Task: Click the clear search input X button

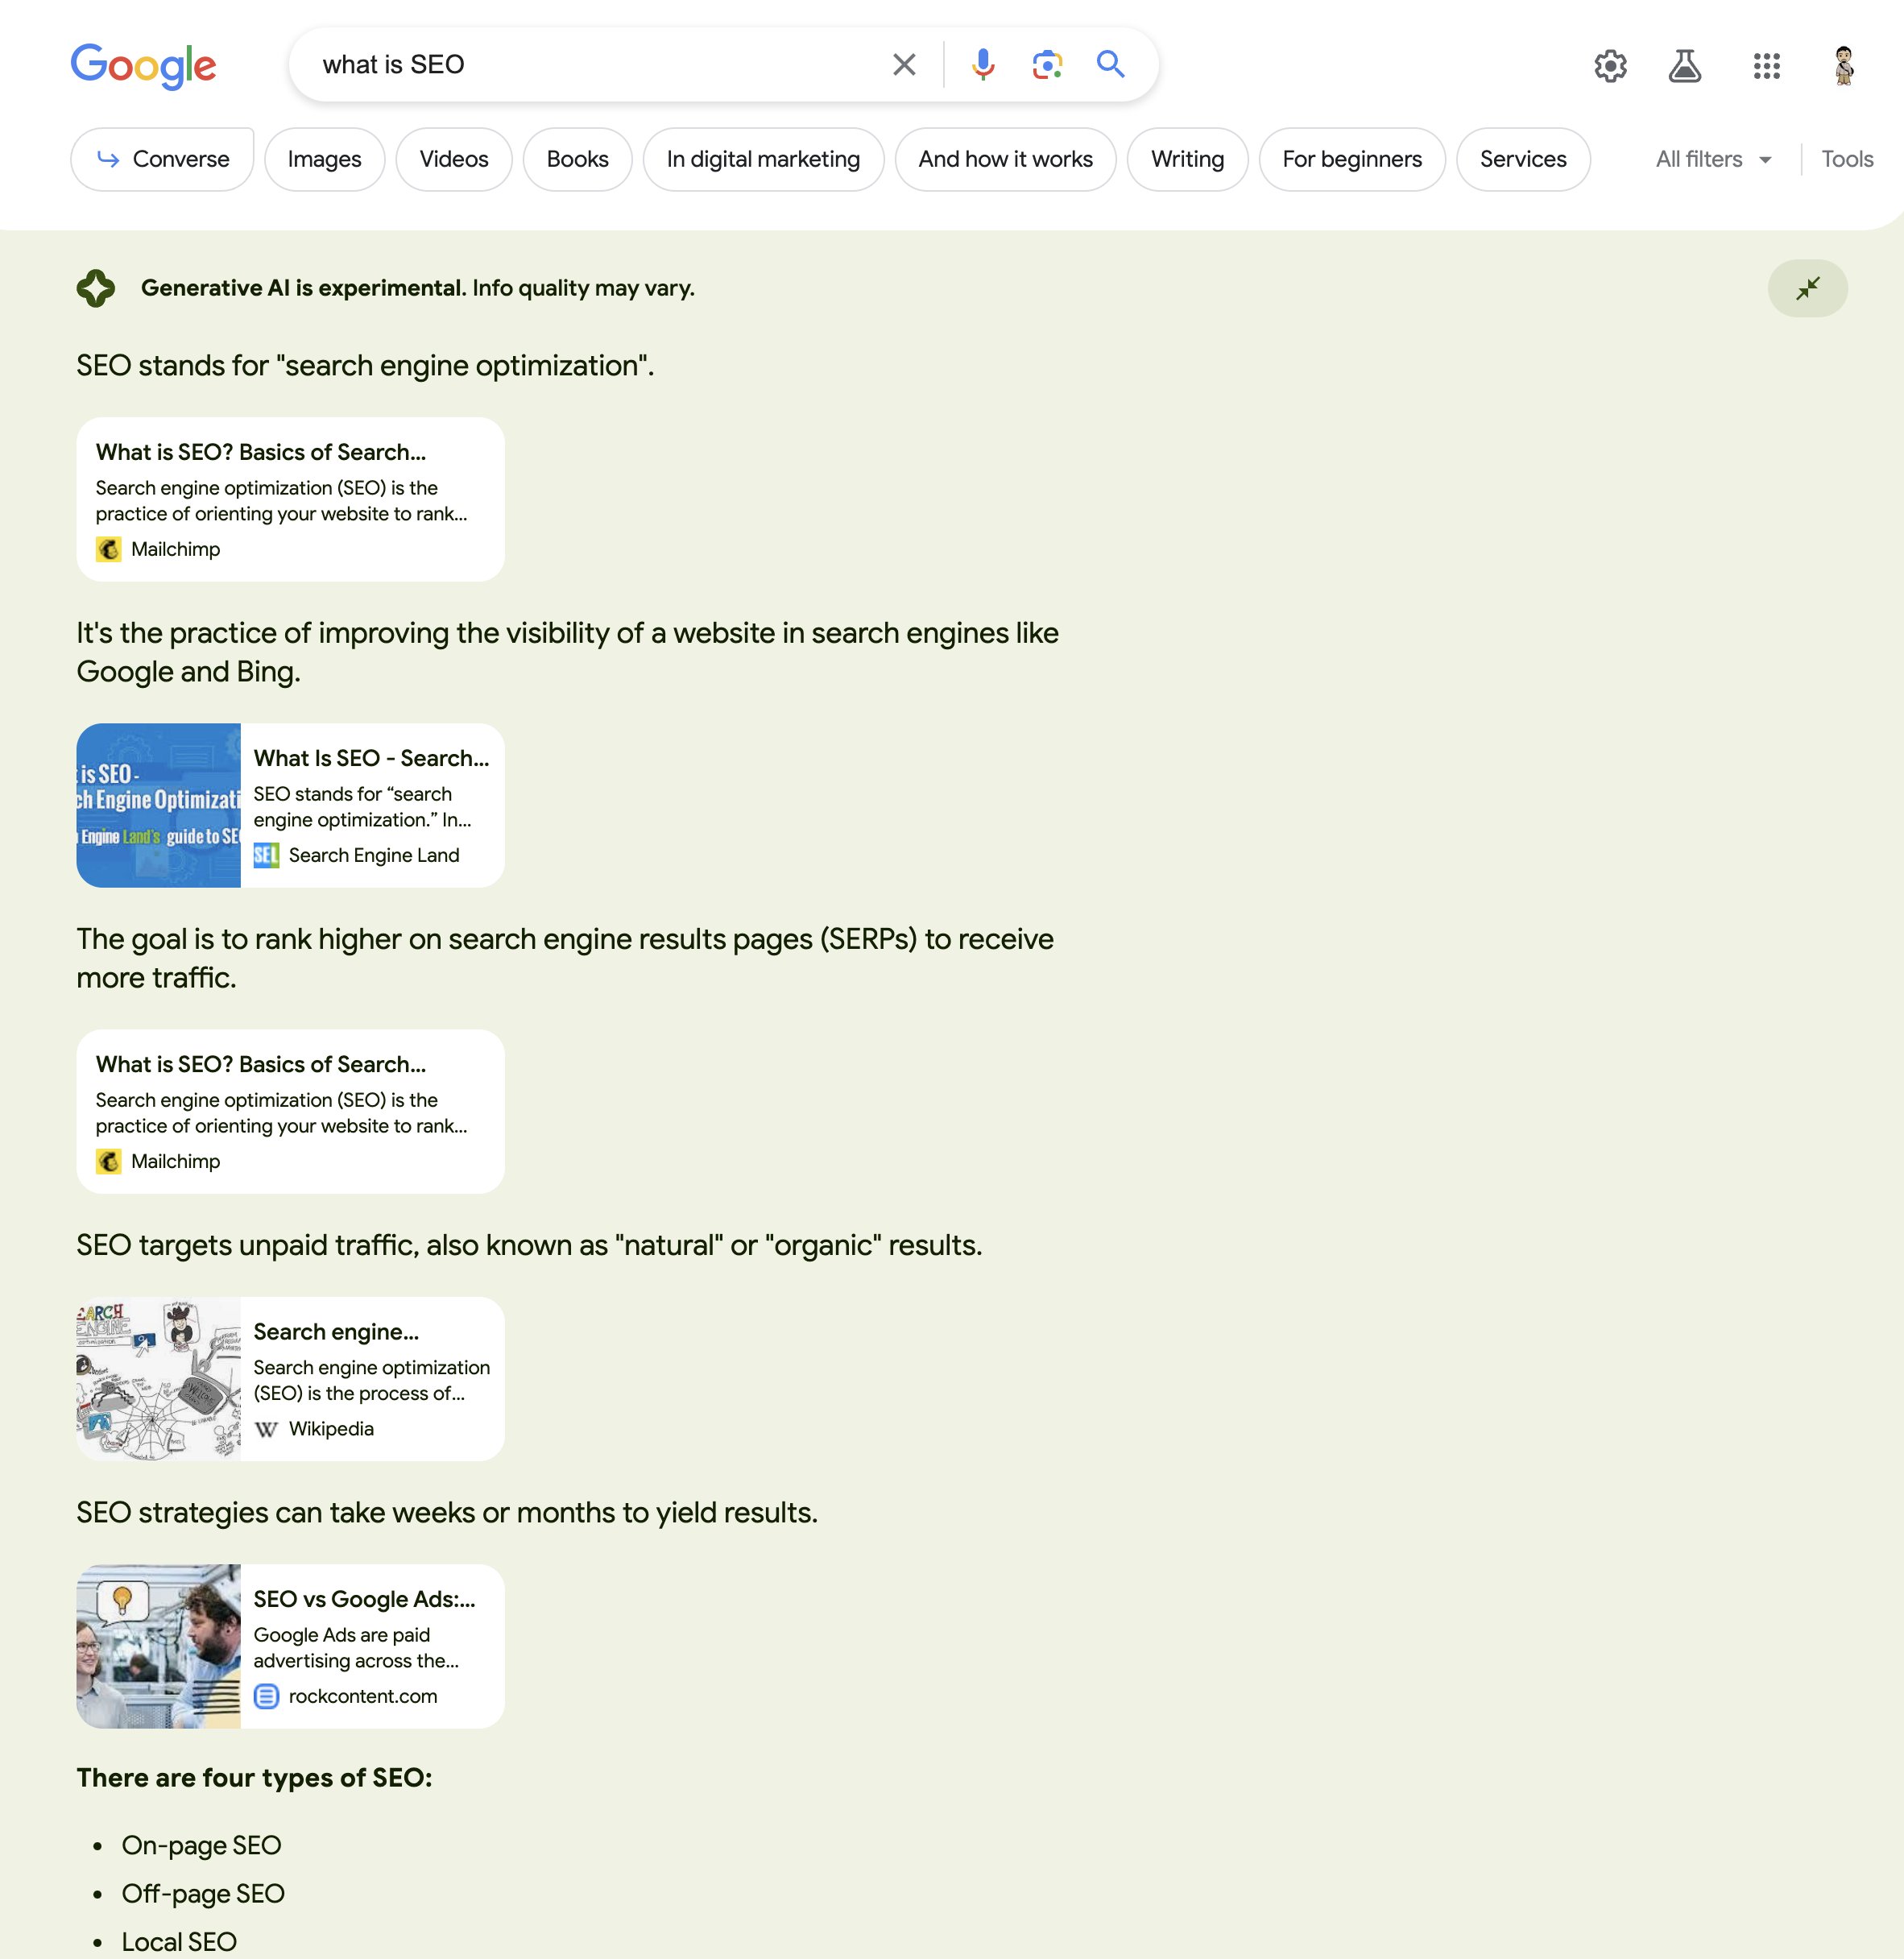Action: tap(904, 64)
